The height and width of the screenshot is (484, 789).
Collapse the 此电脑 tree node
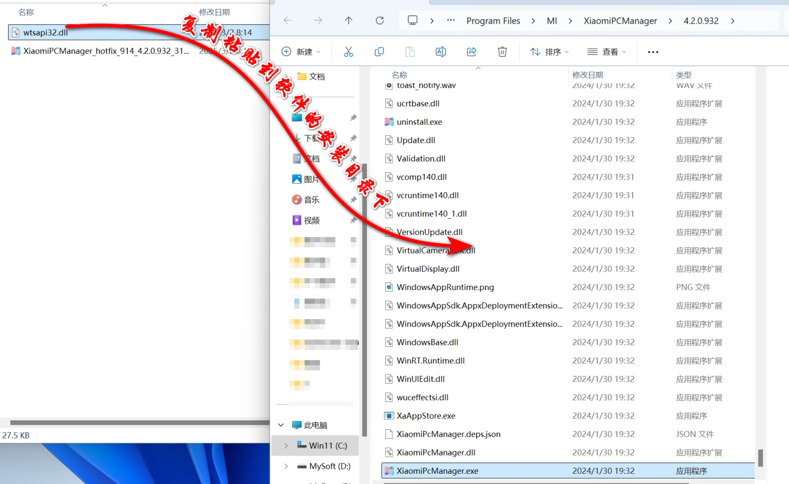tap(281, 425)
